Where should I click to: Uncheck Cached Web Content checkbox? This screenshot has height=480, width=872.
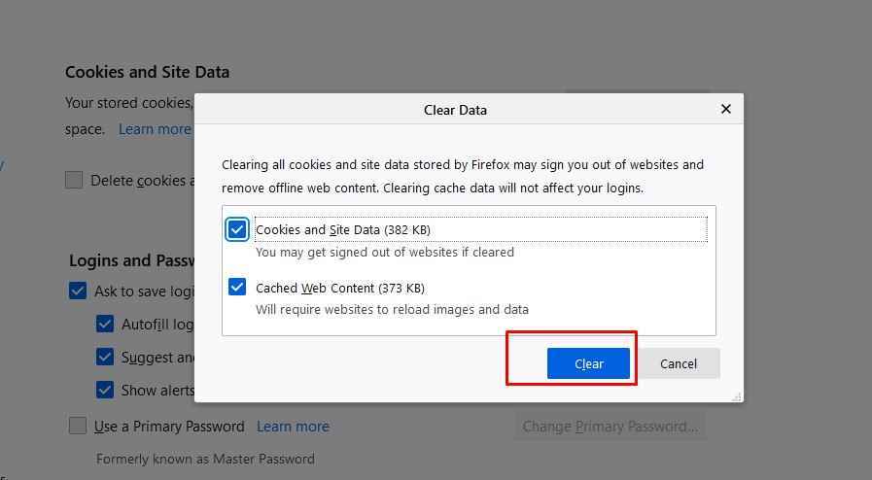pyautogui.click(x=237, y=288)
